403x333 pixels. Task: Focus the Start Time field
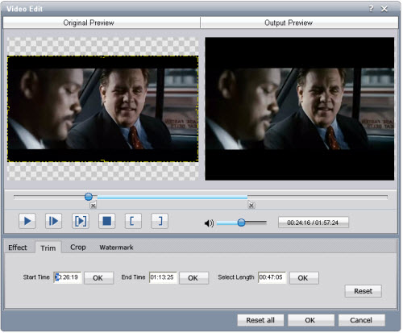click(x=68, y=277)
